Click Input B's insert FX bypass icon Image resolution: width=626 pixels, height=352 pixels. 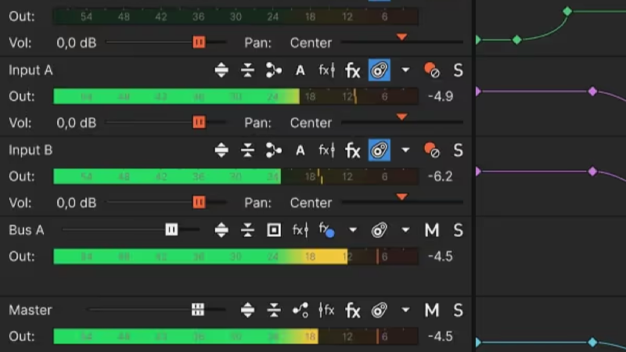[x=326, y=150]
